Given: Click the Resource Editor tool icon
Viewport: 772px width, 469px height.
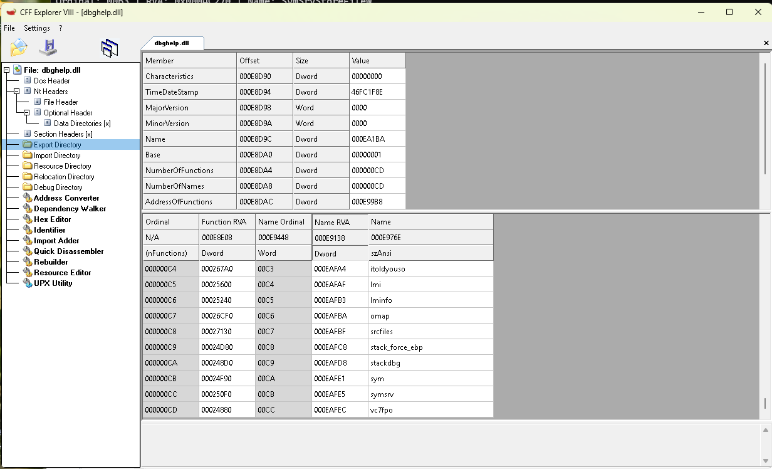Looking at the screenshot, I should [28, 272].
